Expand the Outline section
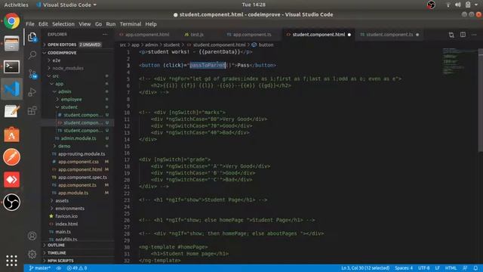This screenshot has width=483, height=272. pyautogui.click(x=55, y=245)
